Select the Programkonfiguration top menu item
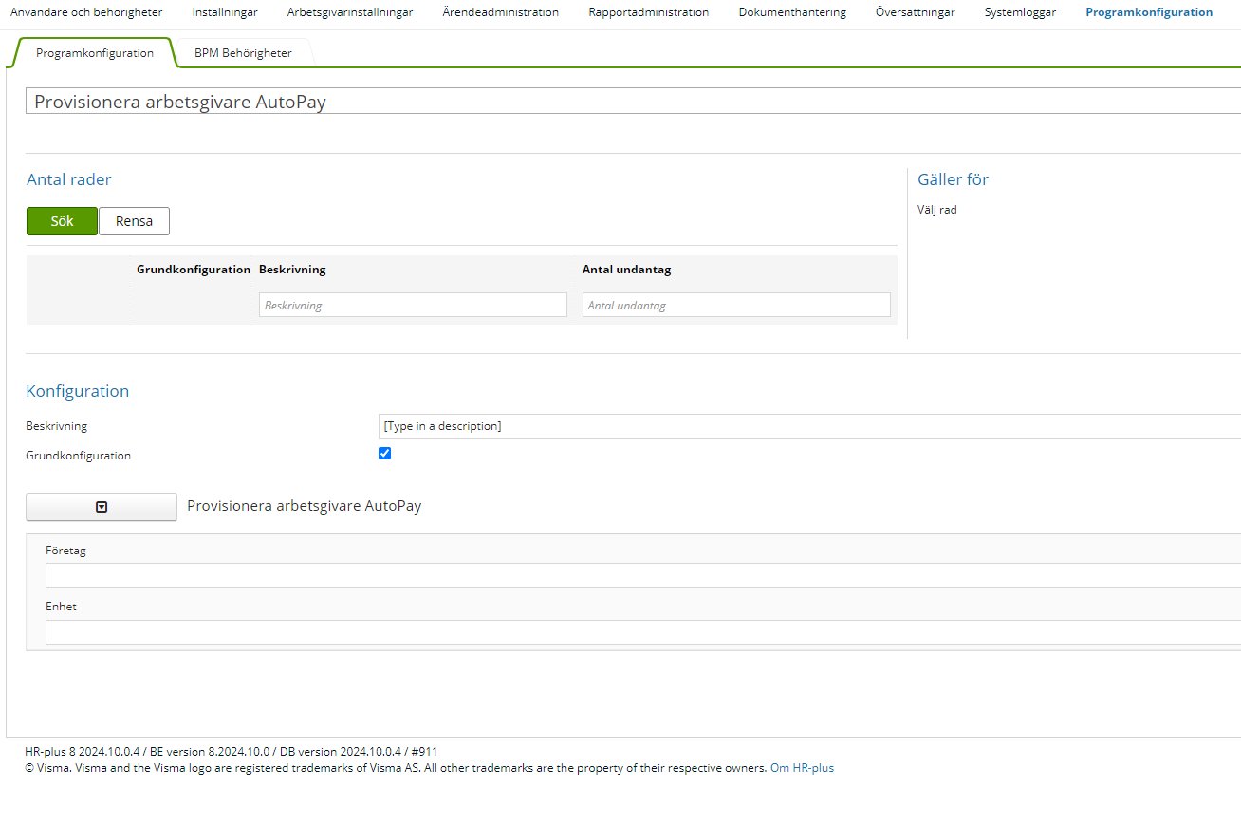 1149,12
